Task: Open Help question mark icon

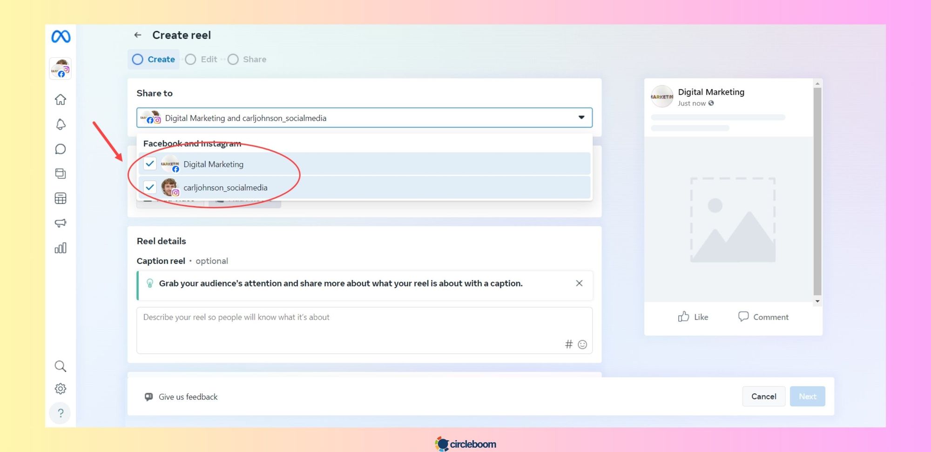Action: point(61,413)
